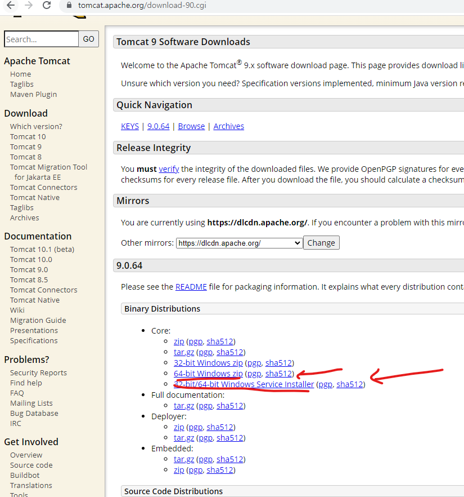Open Specifications link
This screenshot has height=497, width=464.
tap(34, 341)
